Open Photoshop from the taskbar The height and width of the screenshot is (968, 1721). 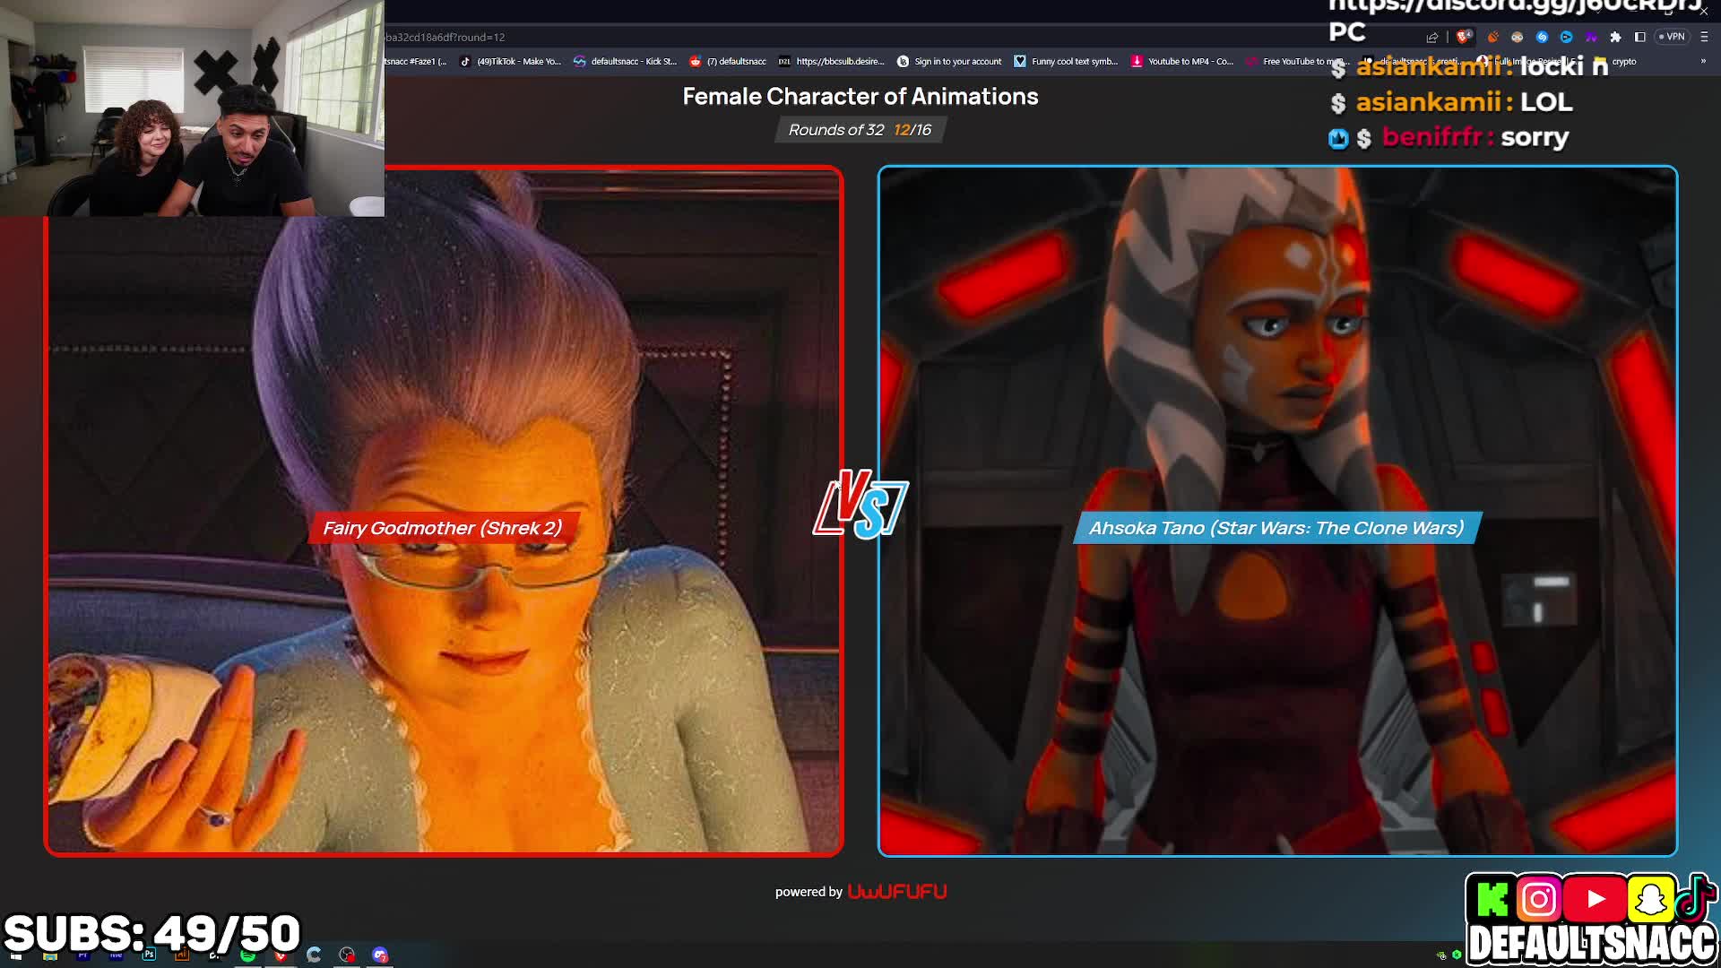point(149,954)
